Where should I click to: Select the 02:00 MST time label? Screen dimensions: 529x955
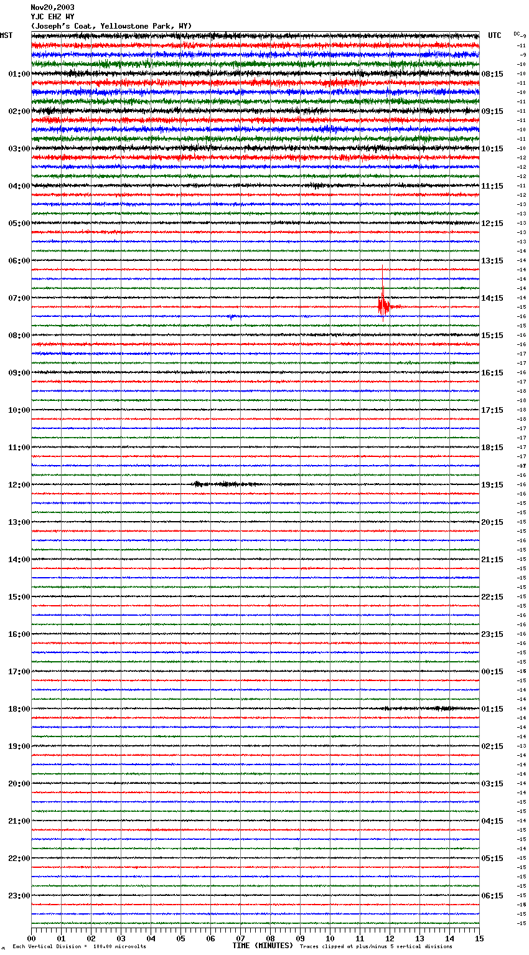(x=19, y=111)
